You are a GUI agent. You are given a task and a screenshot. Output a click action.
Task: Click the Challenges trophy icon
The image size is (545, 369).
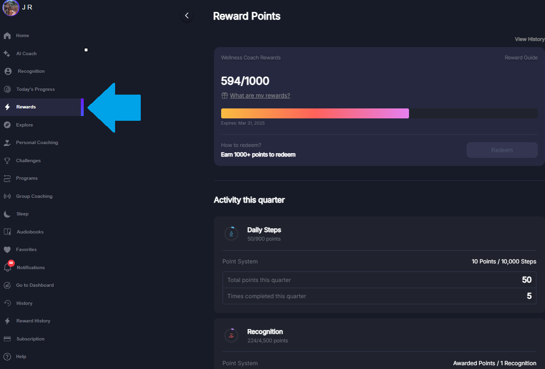[x=7, y=160]
